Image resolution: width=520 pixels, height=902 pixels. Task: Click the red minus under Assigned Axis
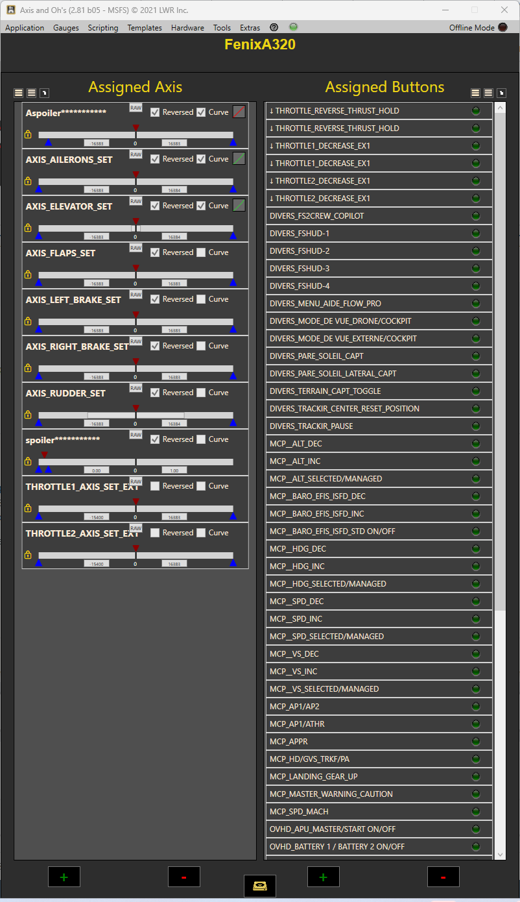click(x=184, y=877)
